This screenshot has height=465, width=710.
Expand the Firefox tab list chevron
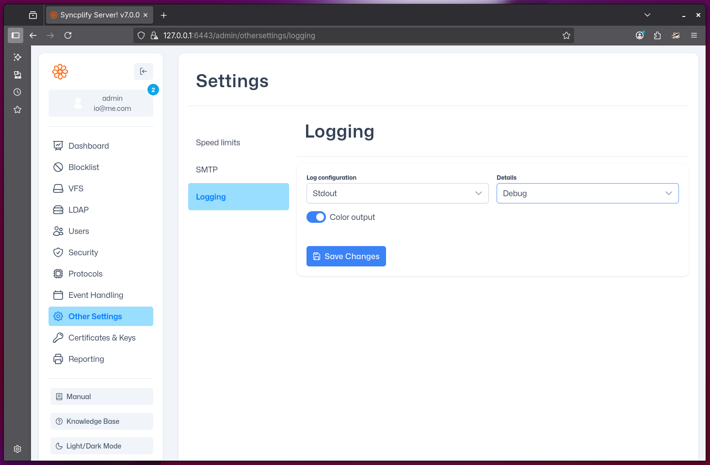(x=647, y=15)
